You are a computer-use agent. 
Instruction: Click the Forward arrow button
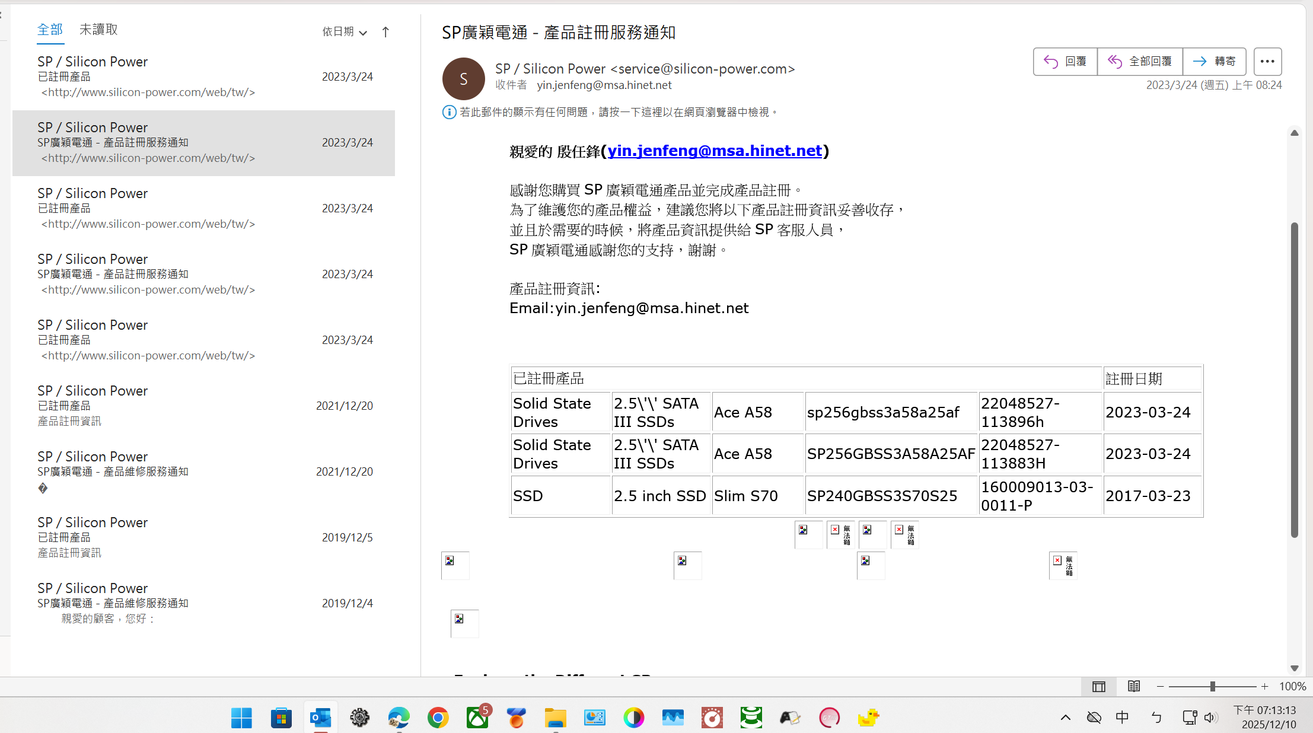click(x=1214, y=61)
